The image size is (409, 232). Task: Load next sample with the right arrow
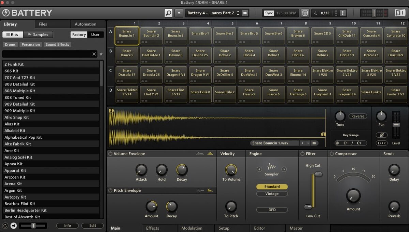[x=308, y=143]
